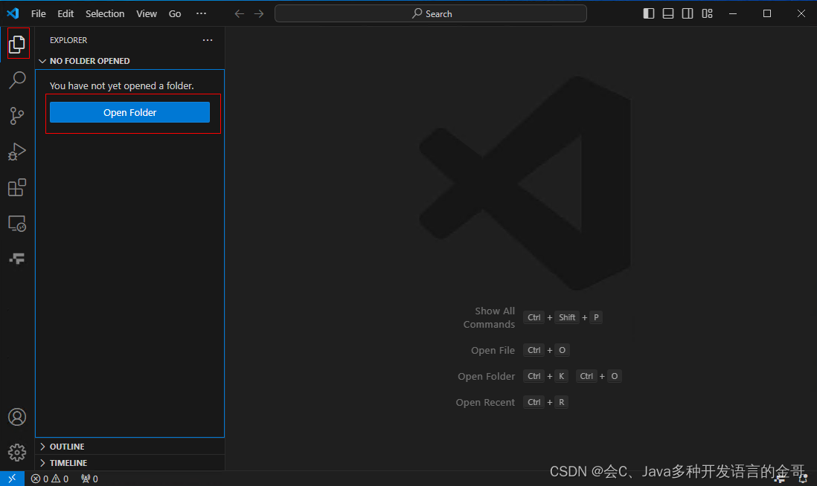Open the Go menu
The height and width of the screenshot is (486, 817).
click(174, 13)
